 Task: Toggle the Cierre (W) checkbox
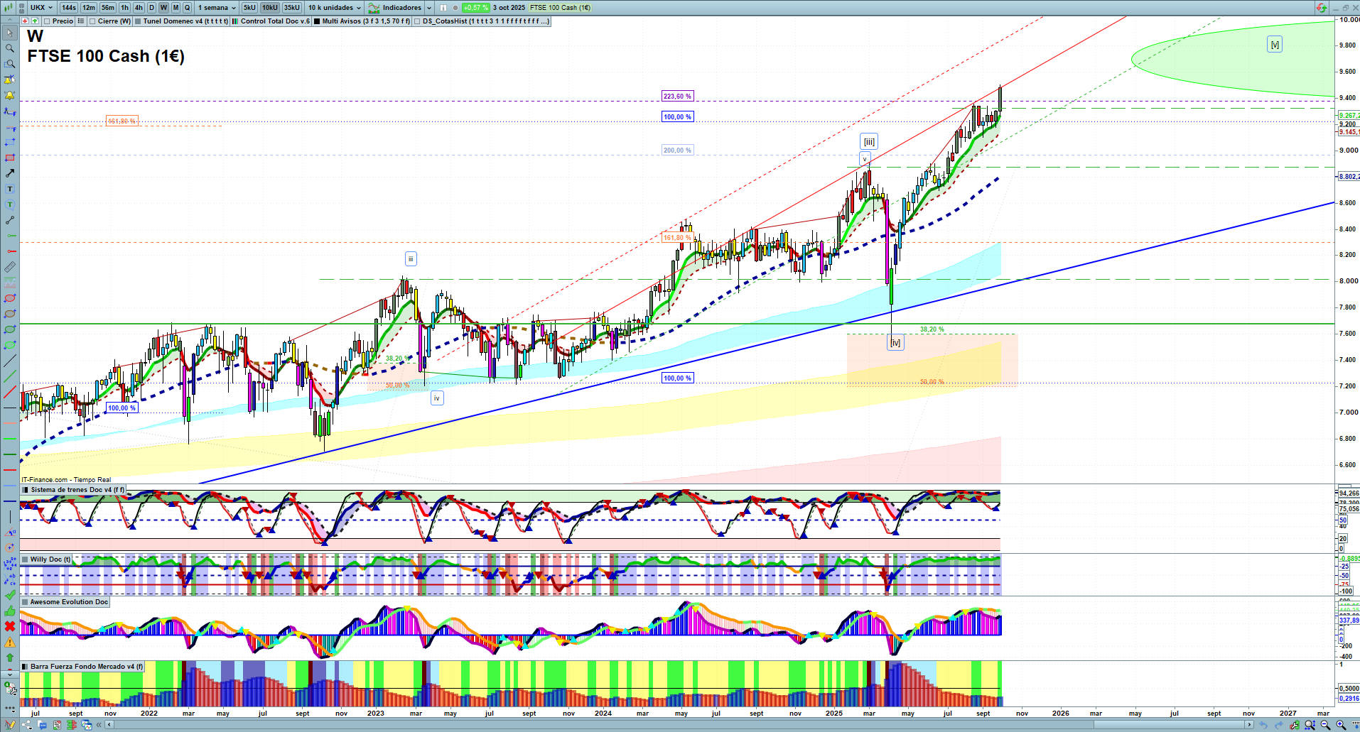click(92, 21)
